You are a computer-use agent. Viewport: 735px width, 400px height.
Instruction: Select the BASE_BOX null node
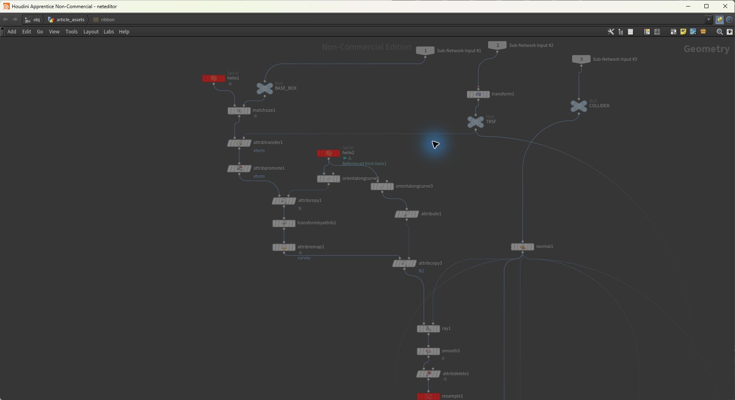(x=264, y=88)
